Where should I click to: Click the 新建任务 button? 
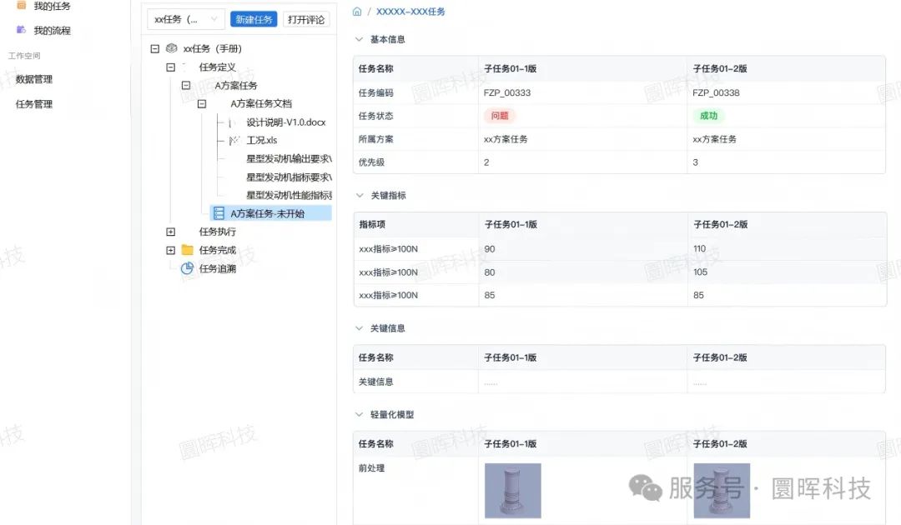point(254,19)
